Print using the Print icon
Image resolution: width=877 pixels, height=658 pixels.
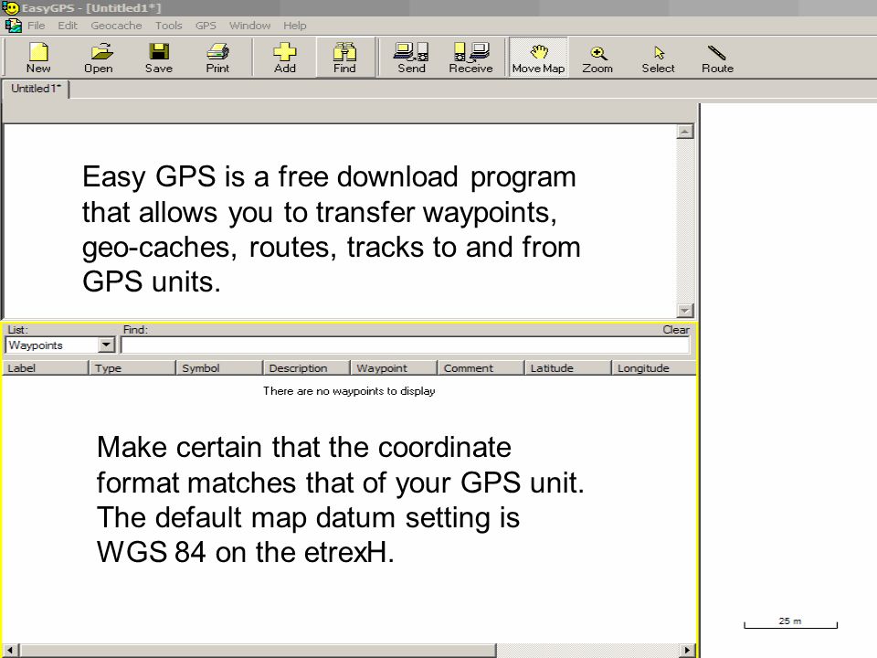(217, 58)
